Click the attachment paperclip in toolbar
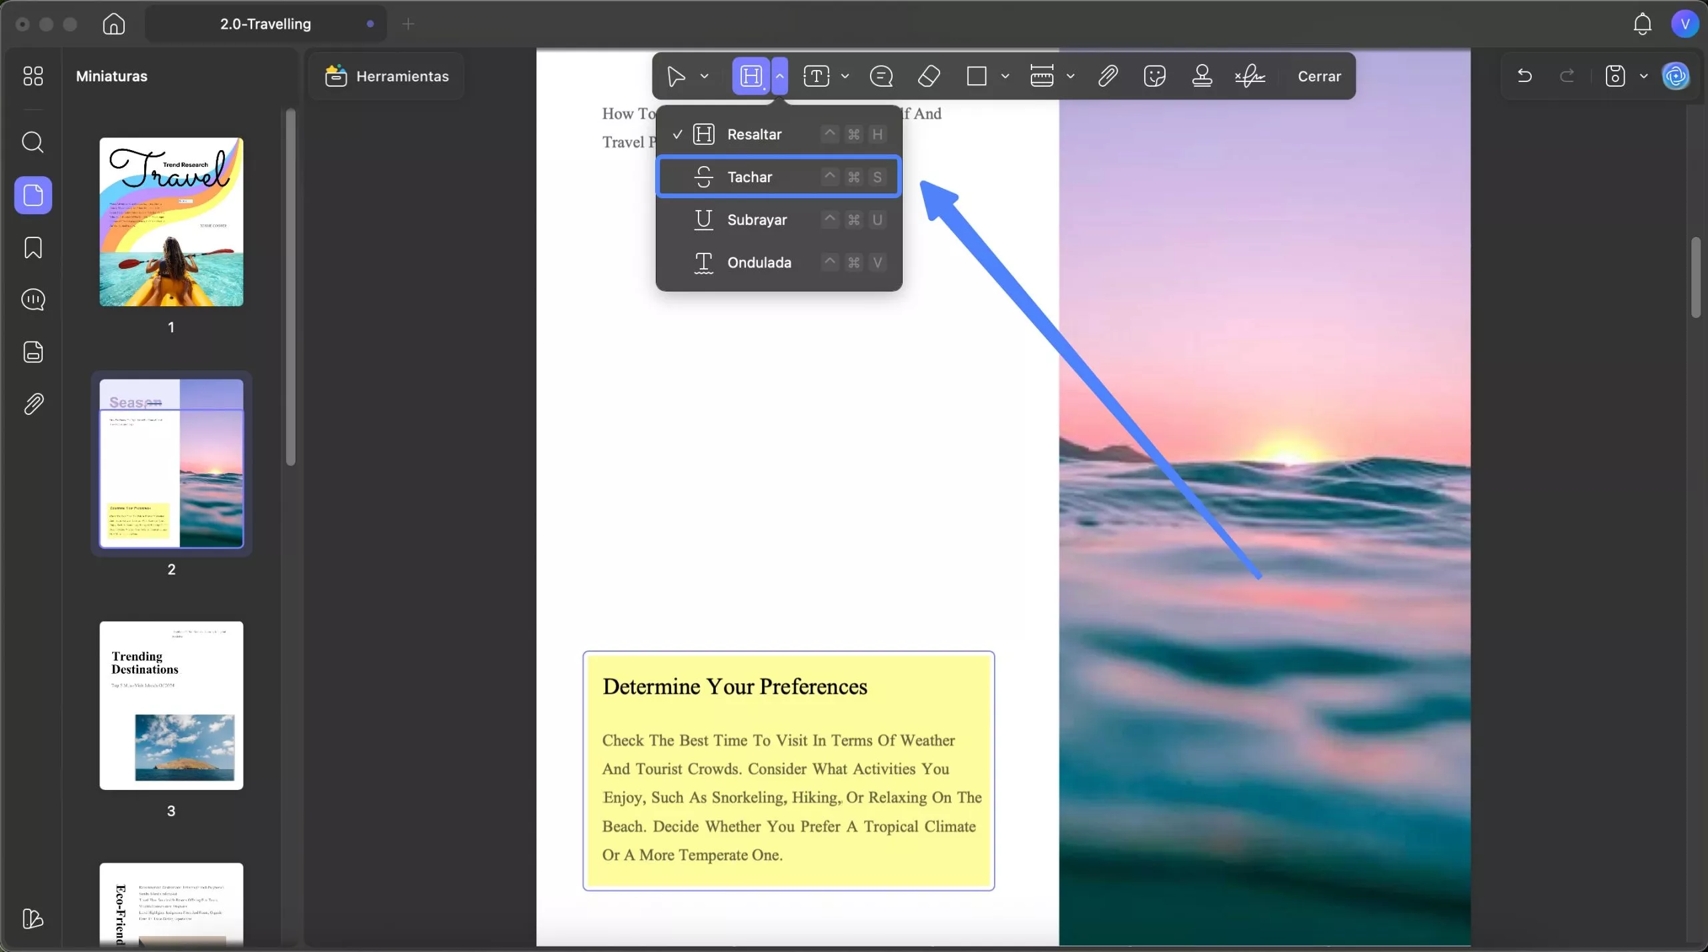The height and width of the screenshot is (952, 1708). (1108, 76)
